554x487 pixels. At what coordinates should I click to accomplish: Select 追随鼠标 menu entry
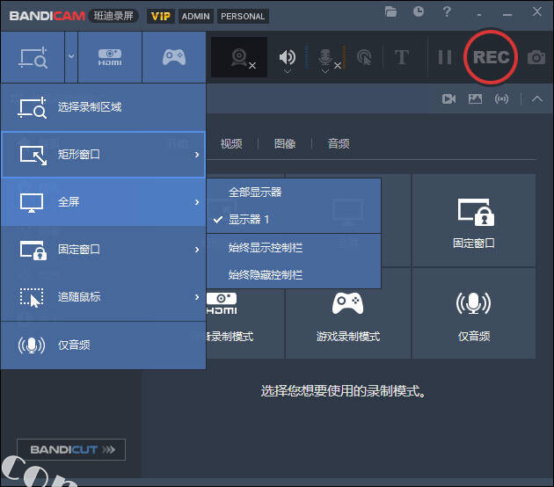click(x=103, y=297)
